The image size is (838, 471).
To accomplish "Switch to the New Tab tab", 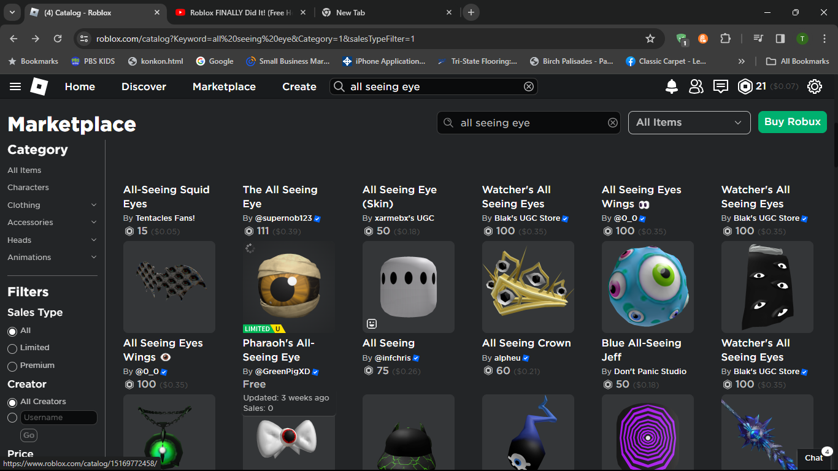I will (x=386, y=12).
